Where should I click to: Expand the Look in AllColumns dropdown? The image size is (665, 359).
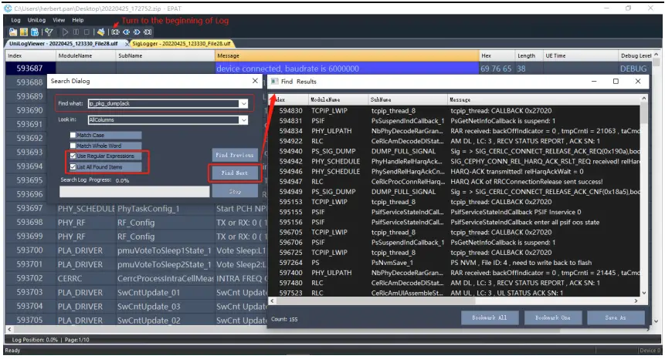tap(243, 120)
